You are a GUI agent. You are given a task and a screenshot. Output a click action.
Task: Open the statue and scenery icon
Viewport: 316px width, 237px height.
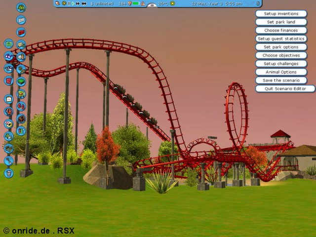point(21,57)
